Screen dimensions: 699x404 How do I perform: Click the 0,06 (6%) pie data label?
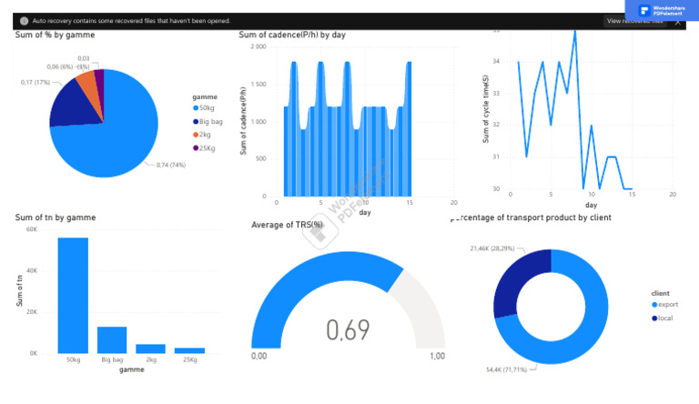[60, 67]
